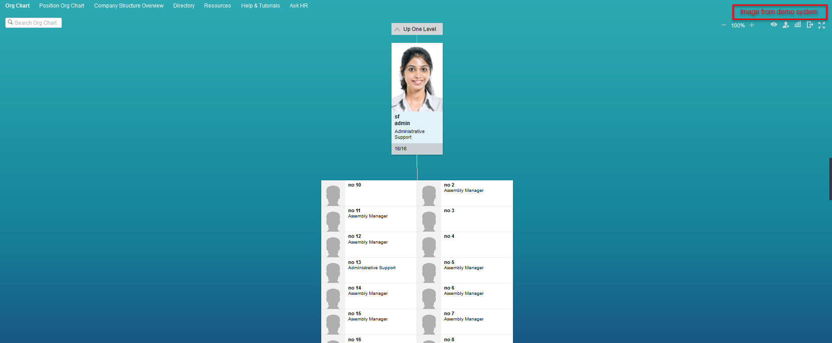Click the sf admin name
The height and width of the screenshot is (343, 832).
(x=402, y=120)
